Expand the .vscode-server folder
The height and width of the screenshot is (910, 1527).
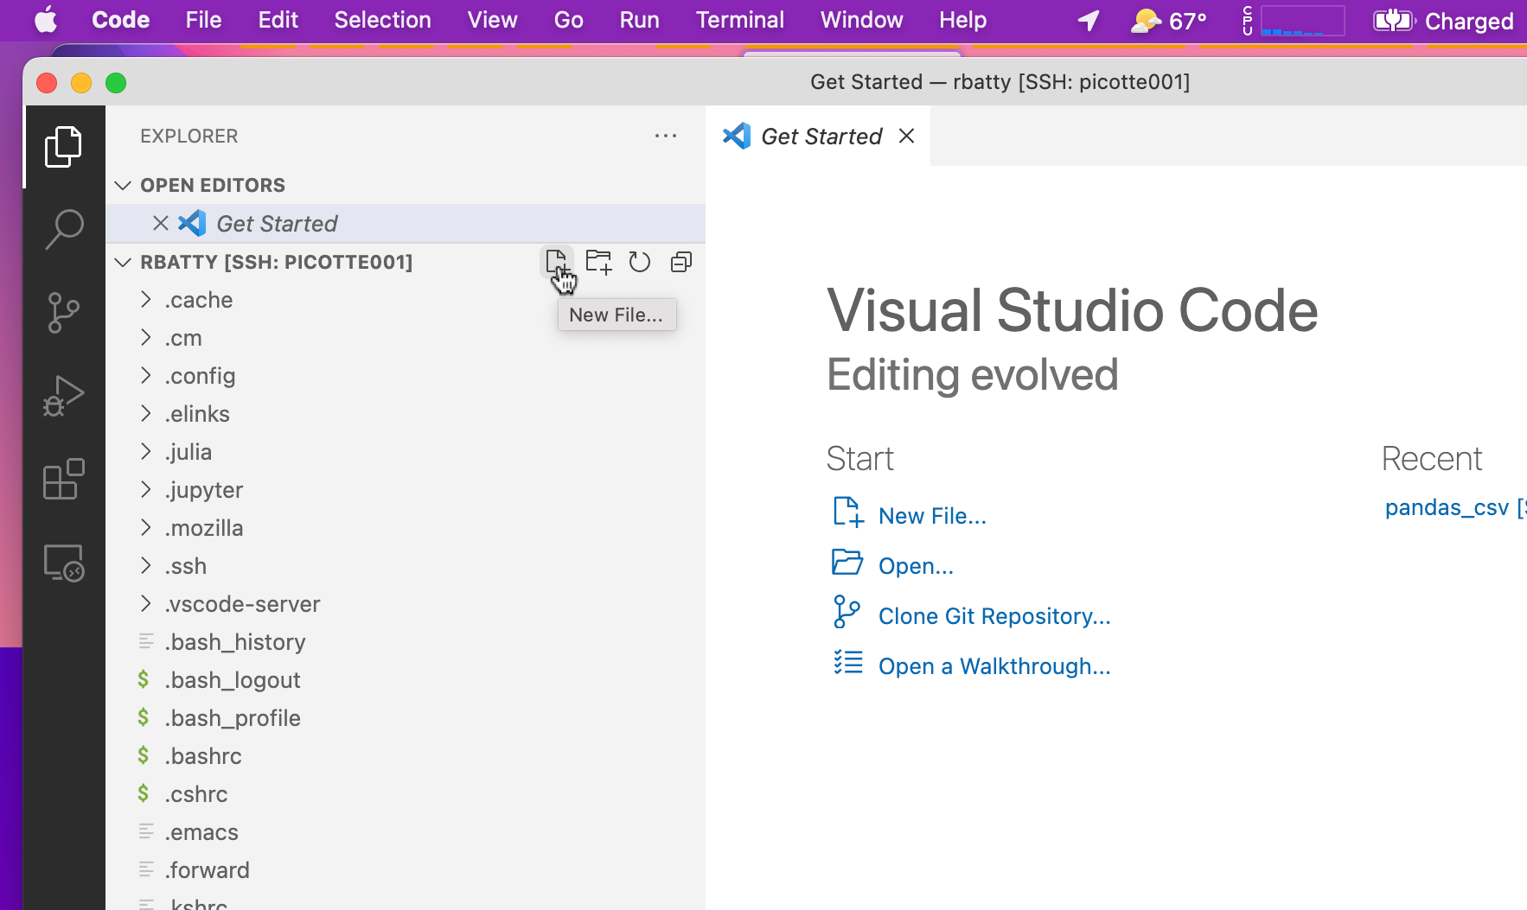coord(146,604)
